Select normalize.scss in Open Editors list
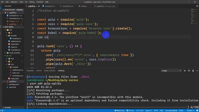Image resolution: width=199 pixels, height=112 pixels. coord(15,18)
